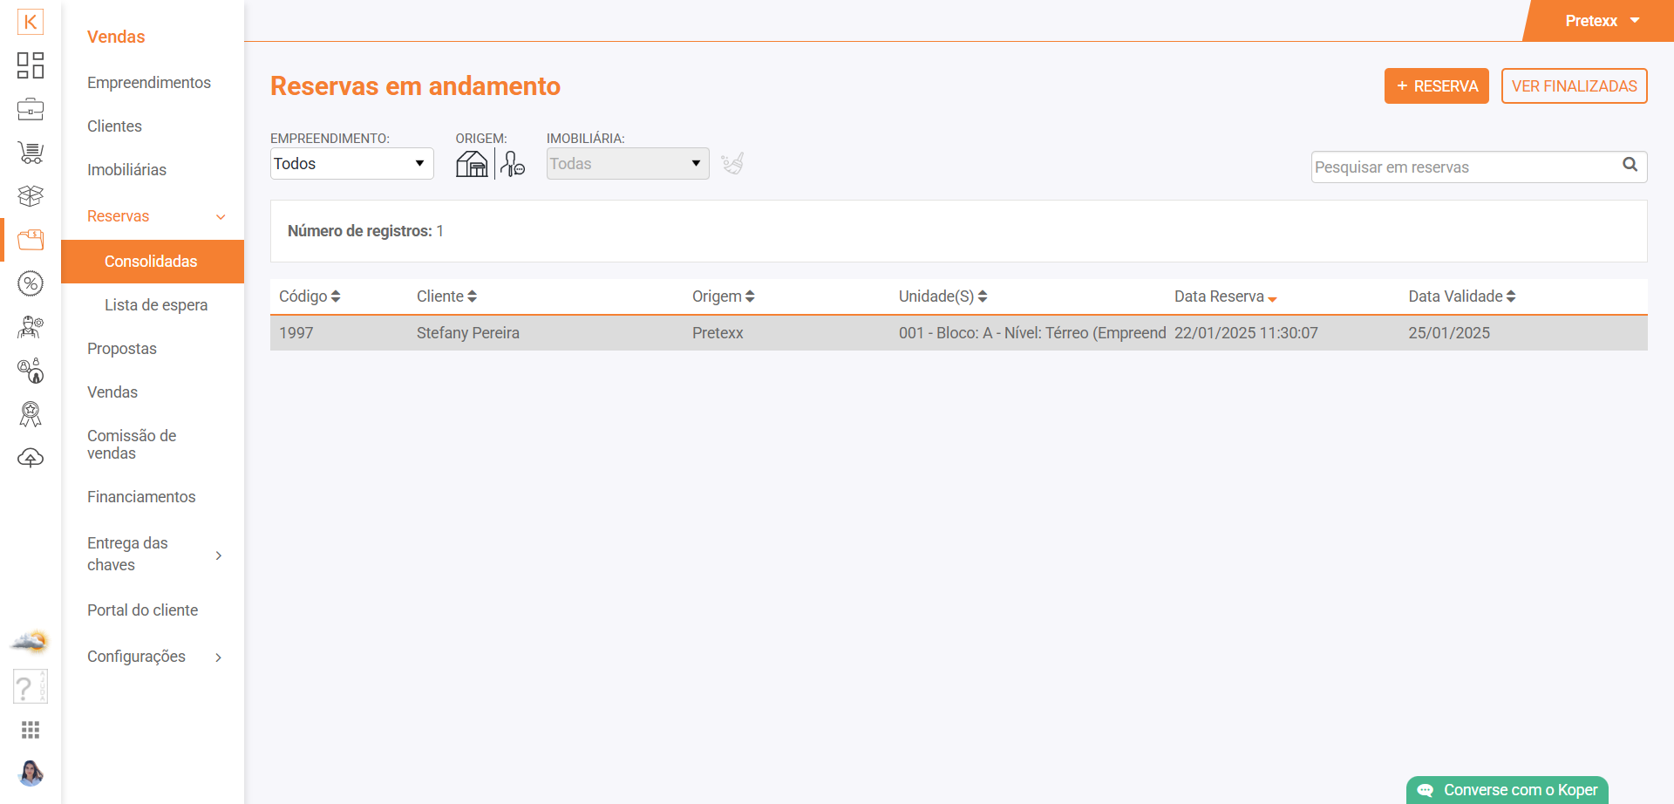Open the Empreendimento dropdown
The height and width of the screenshot is (804, 1674).
351,164
